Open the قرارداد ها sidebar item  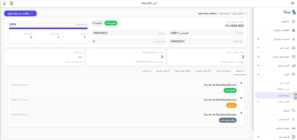pyautogui.click(x=285, y=83)
